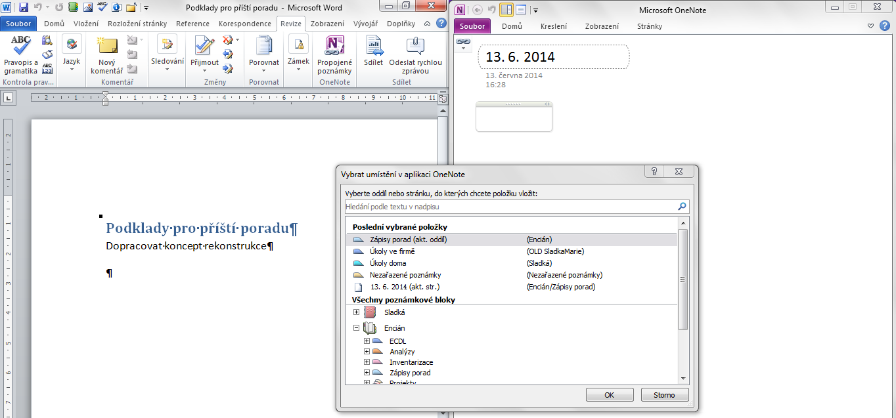Undo last action in Word quick access toolbar

click(37, 7)
